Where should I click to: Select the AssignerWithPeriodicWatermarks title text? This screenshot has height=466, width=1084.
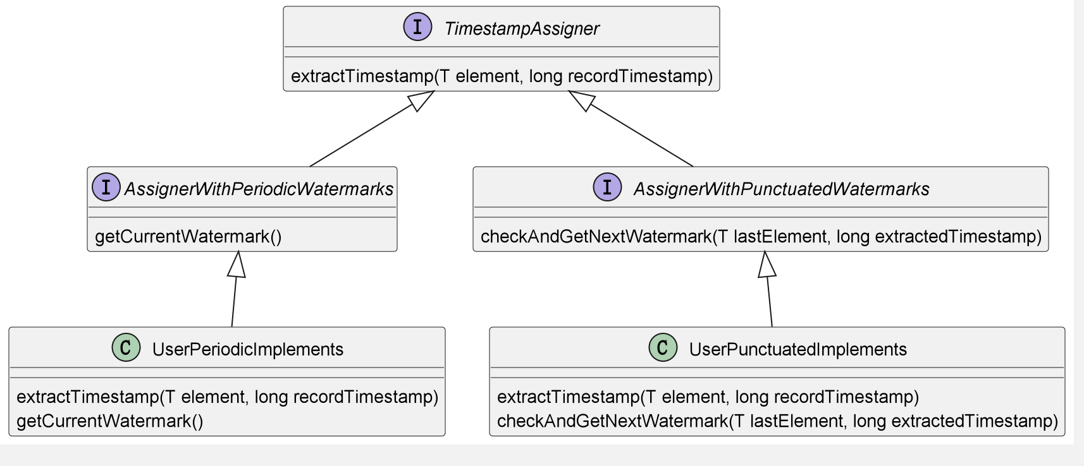259,189
